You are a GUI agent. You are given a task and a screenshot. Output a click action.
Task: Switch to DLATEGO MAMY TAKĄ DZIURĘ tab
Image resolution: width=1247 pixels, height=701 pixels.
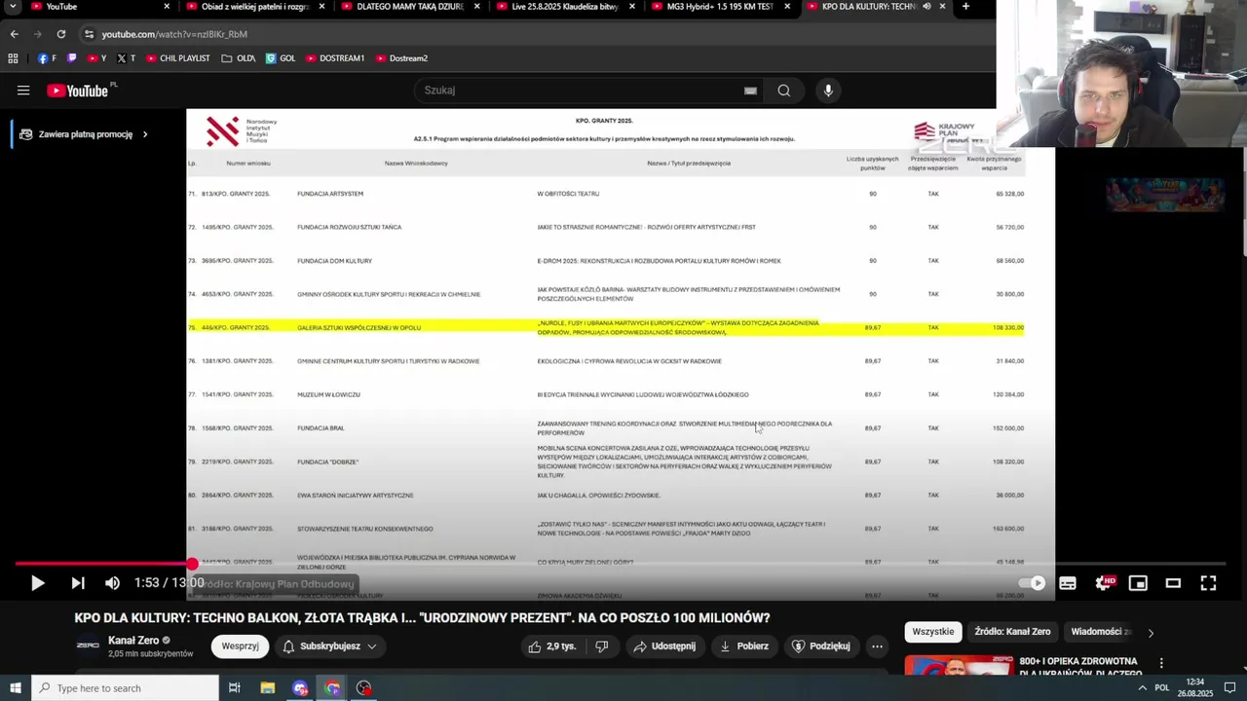point(407,7)
